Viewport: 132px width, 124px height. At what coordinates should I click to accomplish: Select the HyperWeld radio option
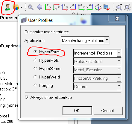[35, 77]
